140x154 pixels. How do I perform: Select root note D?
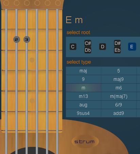pyautogui.click(x=103, y=47)
